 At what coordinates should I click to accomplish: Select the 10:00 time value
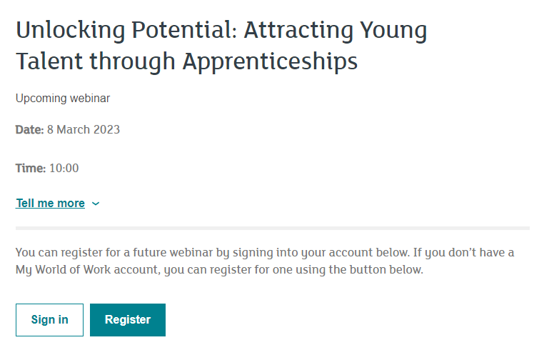click(x=64, y=169)
